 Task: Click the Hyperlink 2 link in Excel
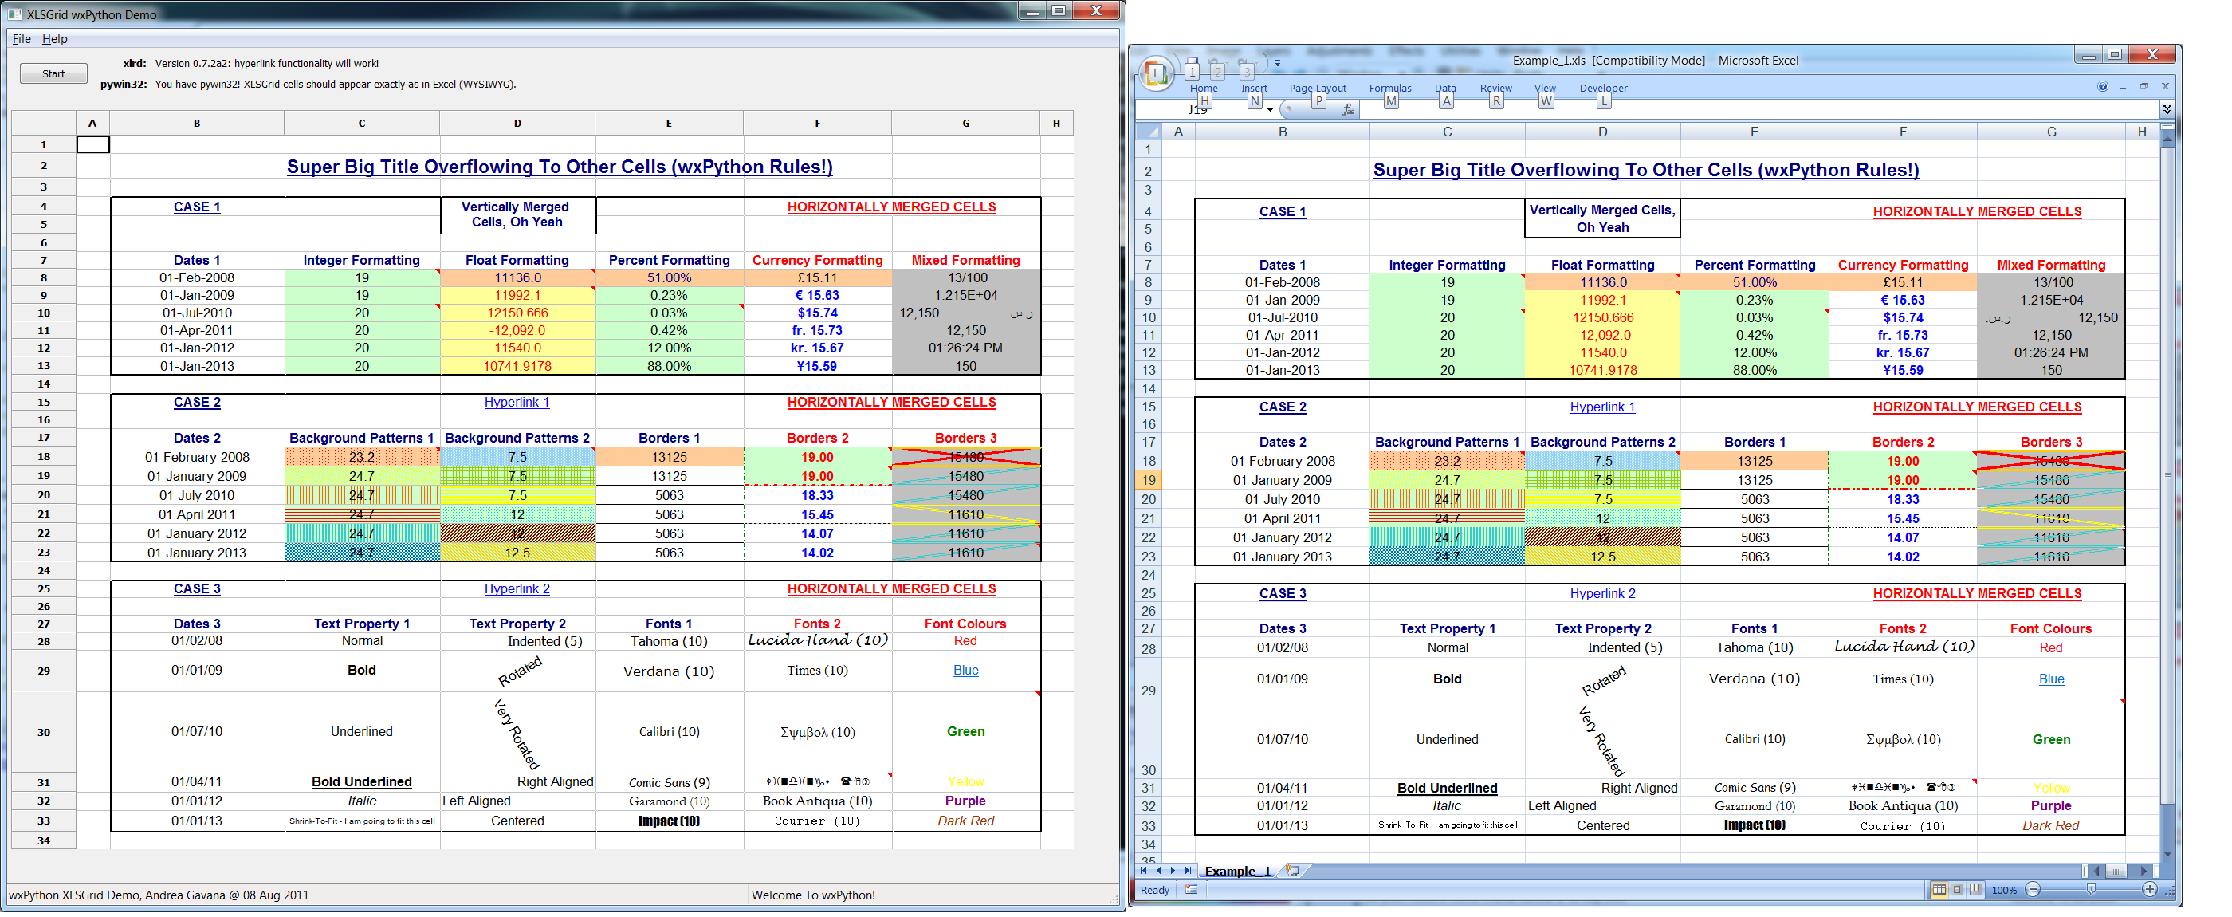[1602, 594]
